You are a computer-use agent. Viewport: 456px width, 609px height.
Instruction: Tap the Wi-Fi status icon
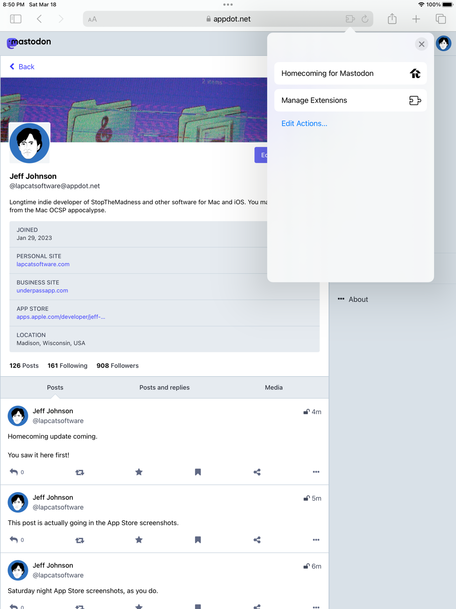click(421, 5)
